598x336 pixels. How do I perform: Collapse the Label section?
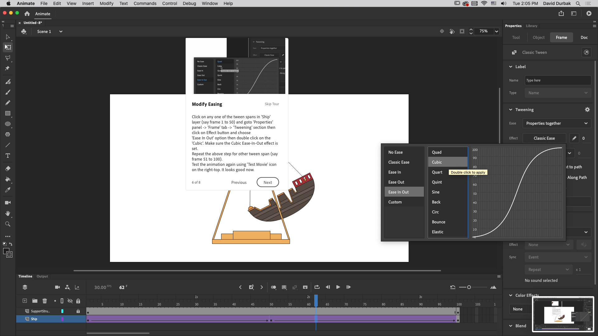pyautogui.click(x=510, y=67)
